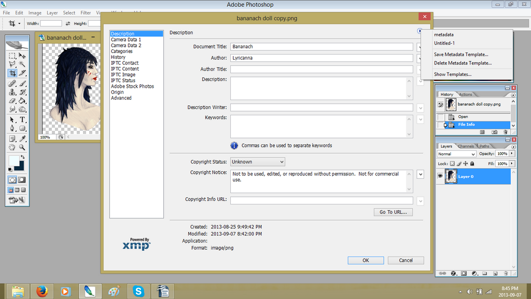The height and width of the screenshot is (299, 531).
Task: Select the Path Selection arrow tool
Action: pyautogui.click(x=12, y=120)
